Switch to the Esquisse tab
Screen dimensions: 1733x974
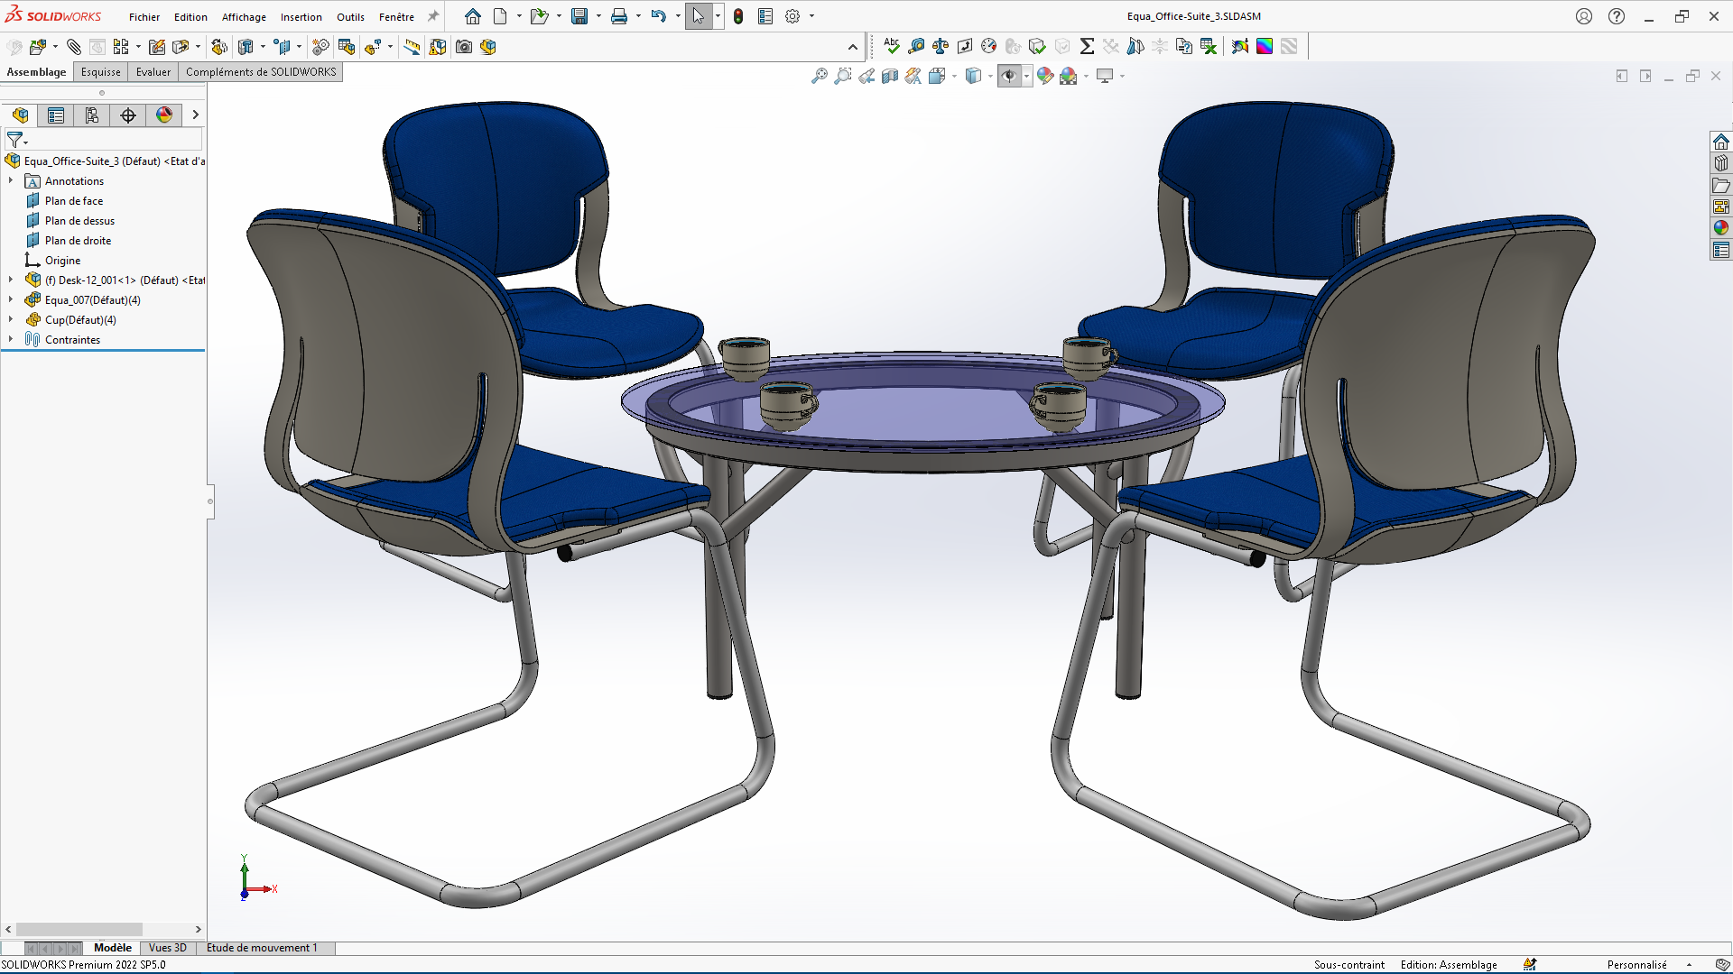100,72
